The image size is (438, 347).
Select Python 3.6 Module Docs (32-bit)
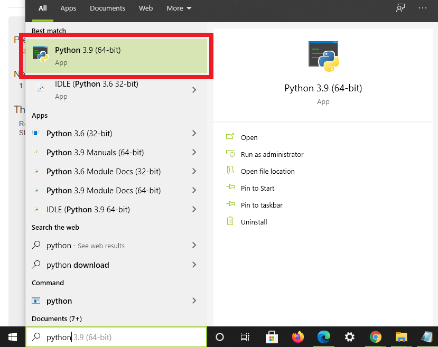pyautogui.click(x=116, y=172)
